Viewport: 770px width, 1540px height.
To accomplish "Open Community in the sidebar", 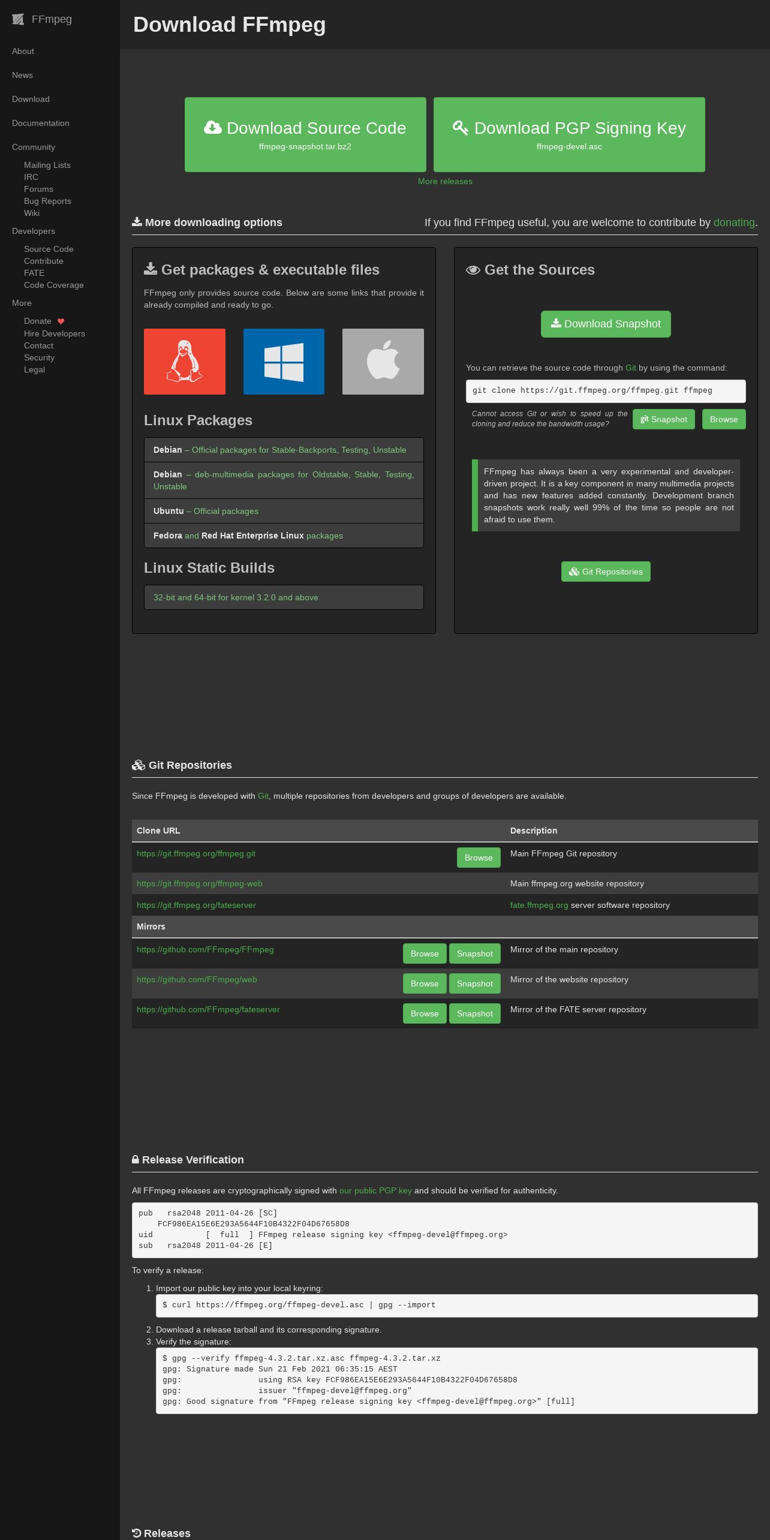I will click(34, 147).
